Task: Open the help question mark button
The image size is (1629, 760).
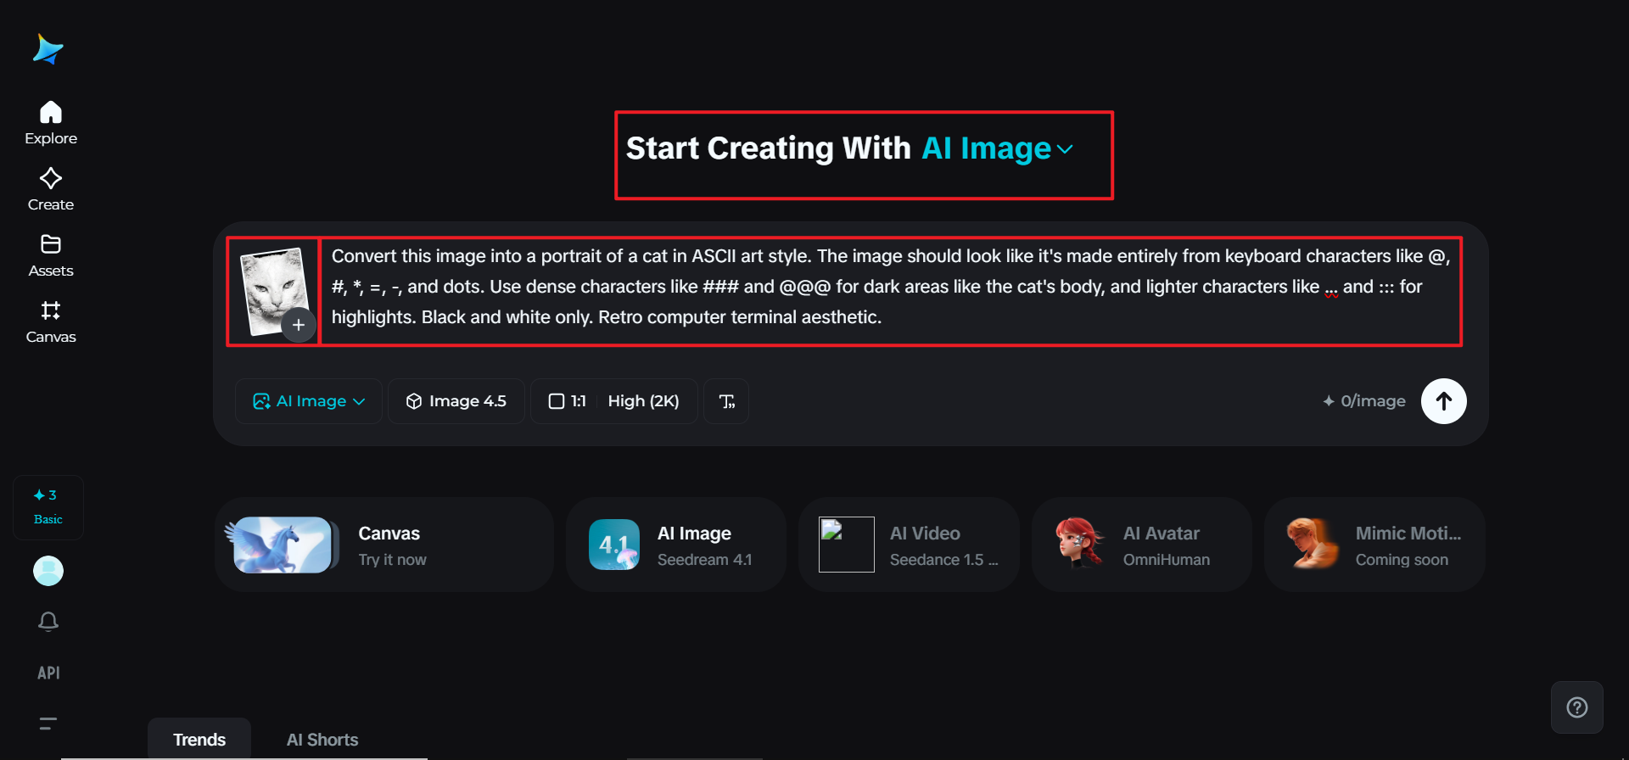Action: 1577,707
